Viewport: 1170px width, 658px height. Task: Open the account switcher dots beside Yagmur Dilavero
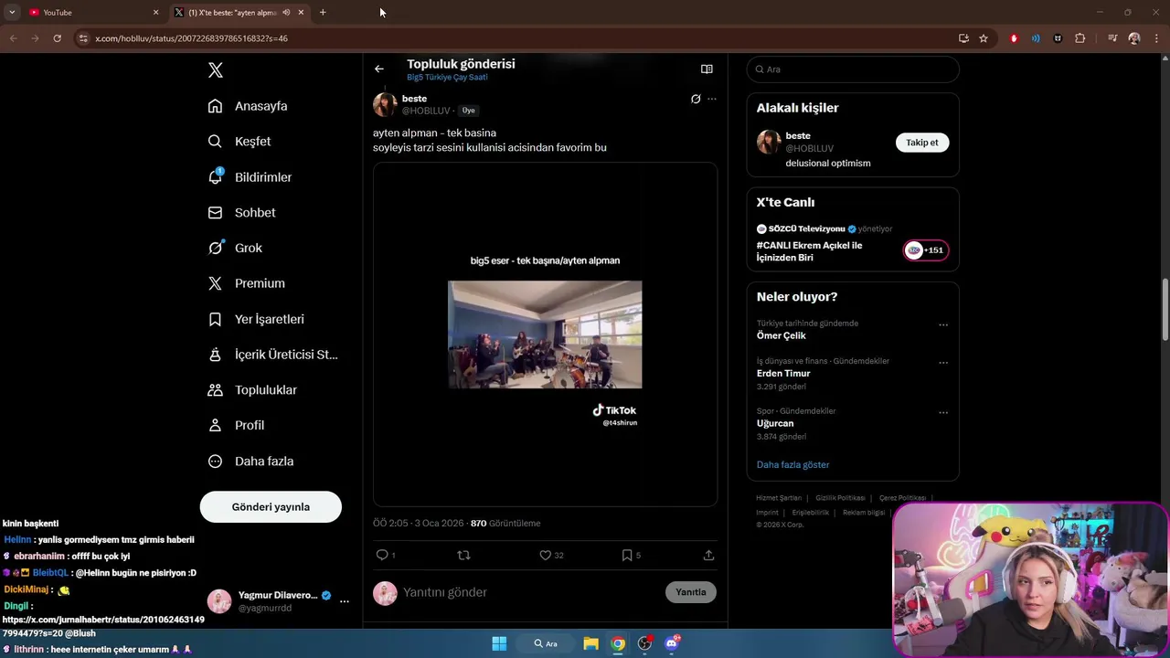(x=345, y=601)
